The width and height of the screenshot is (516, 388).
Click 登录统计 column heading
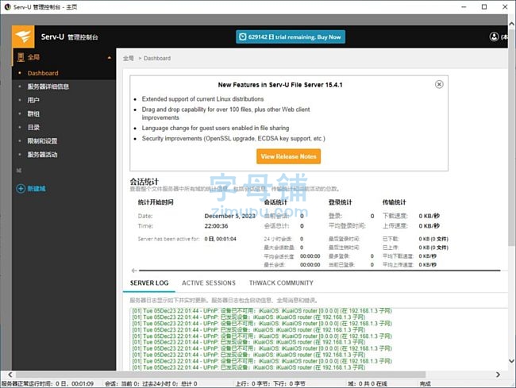point(341,202)
